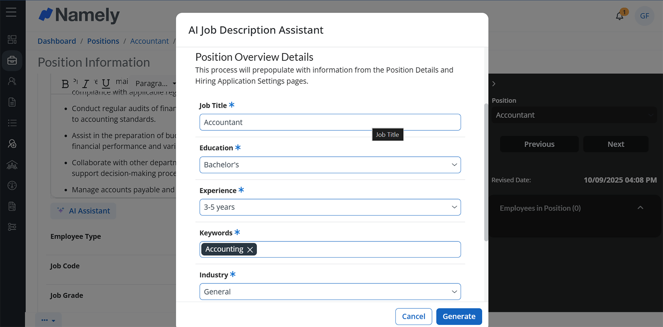Collapse the Employees in Position section
Screen dimensions: 663x327
(x=640, y=208)
